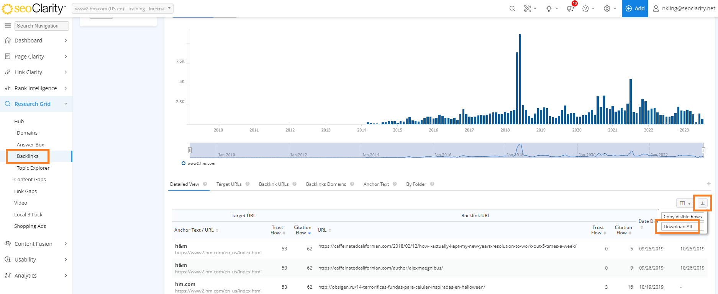Open the announcements megaphone notifications
Image resolution: width=718 pixels, height=294 pixels.
(x=571, y=8)
